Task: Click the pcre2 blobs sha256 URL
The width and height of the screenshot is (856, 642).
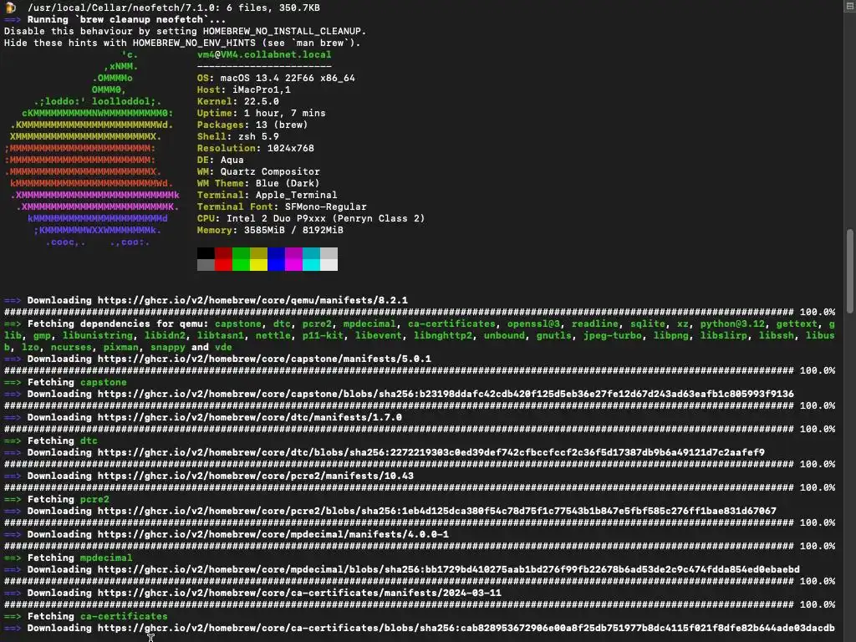Action: click(436, 511)
